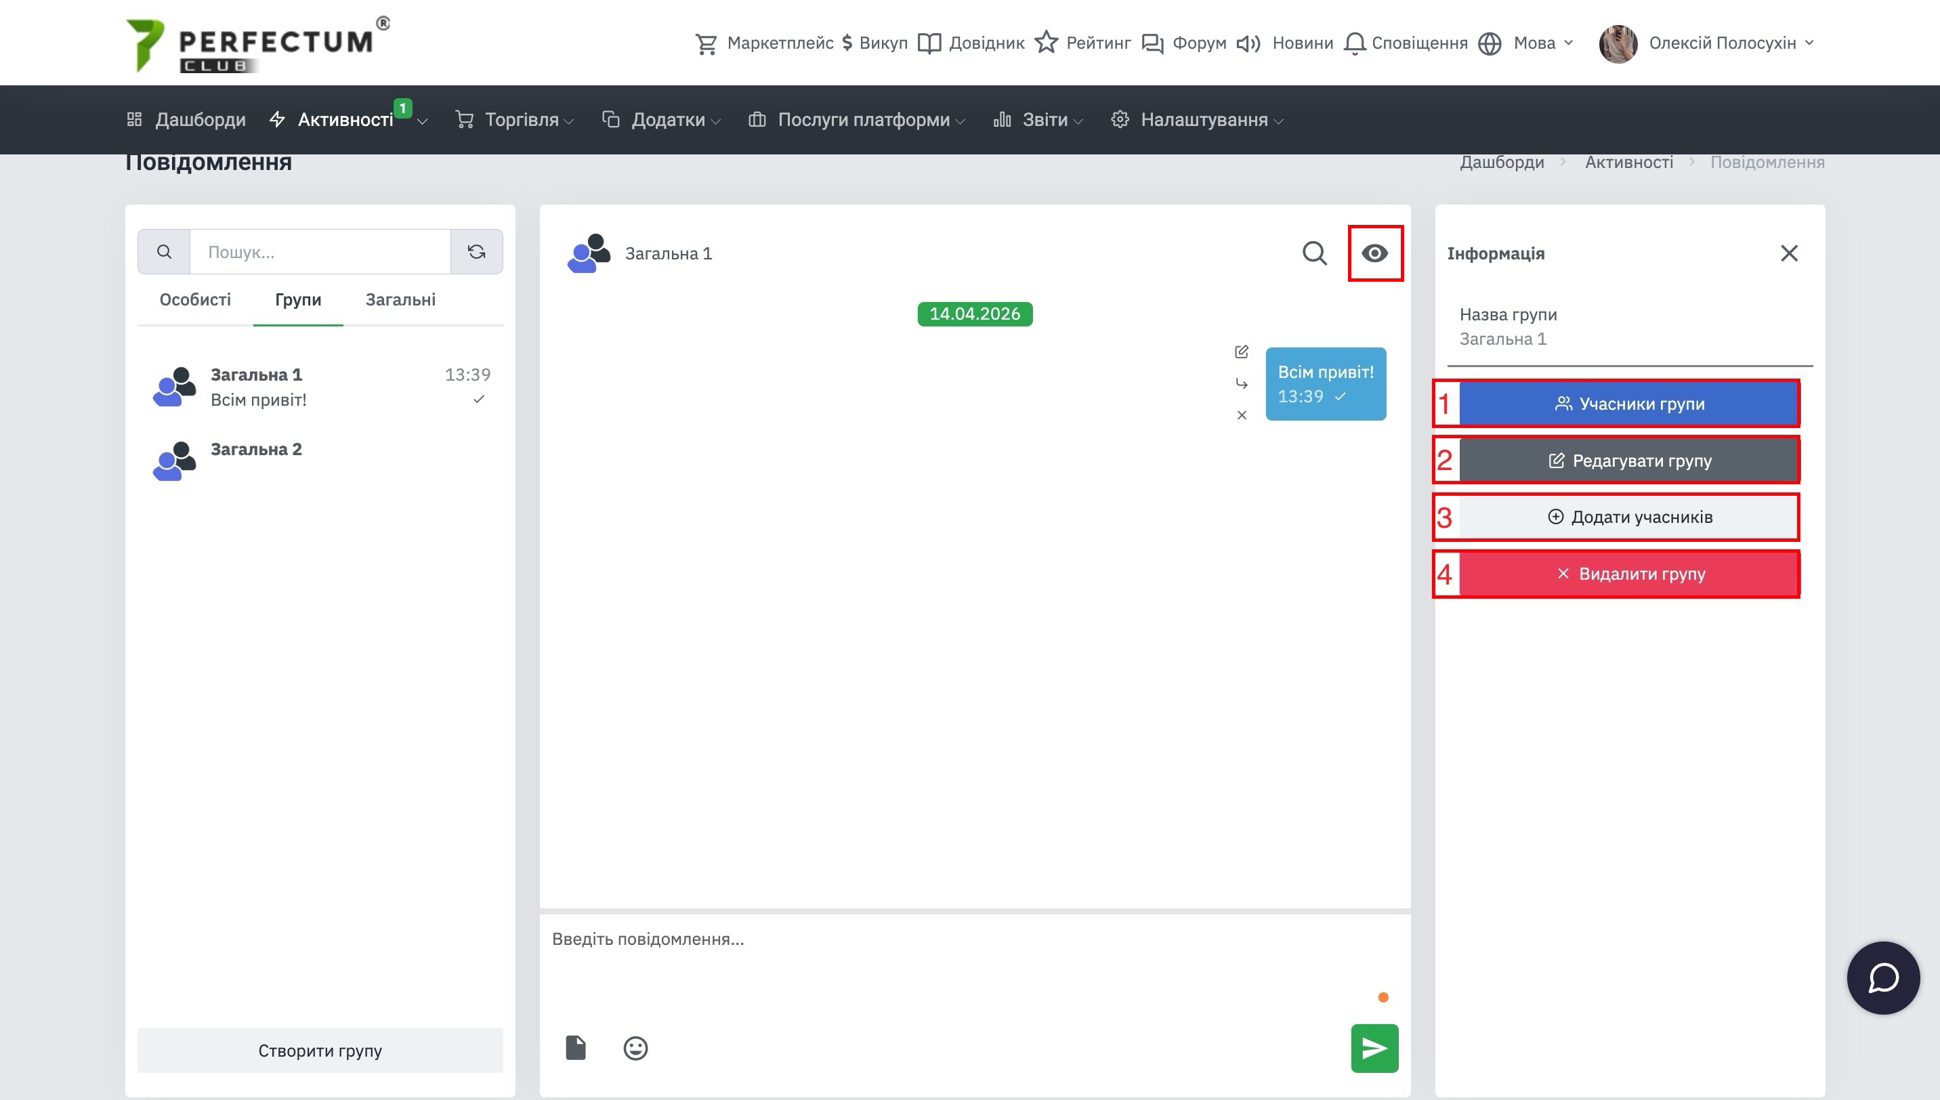Click the Створити групу button
The width and height of the screenshot is (1940, 1100).
(x=320, y=1050)
